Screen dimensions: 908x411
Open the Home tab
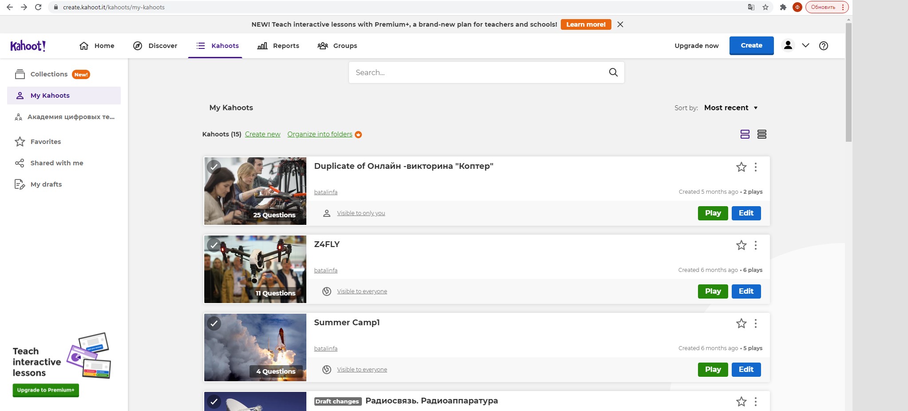tap(97, 46)
